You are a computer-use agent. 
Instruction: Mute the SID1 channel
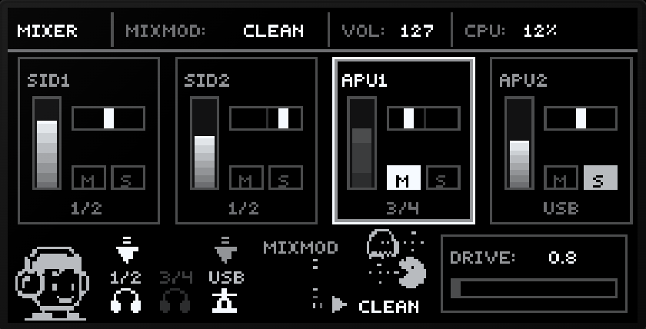[x=89, y=178]
